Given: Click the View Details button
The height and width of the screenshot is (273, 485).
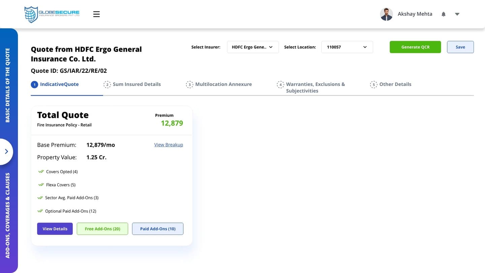Looking at the screenshot, I should coord(55,229).
